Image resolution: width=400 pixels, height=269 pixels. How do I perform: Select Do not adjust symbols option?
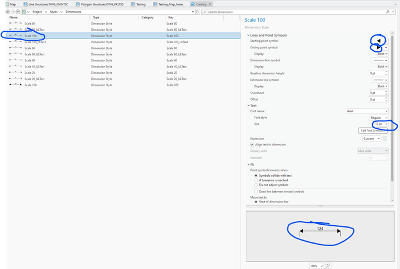coord(256,185)
